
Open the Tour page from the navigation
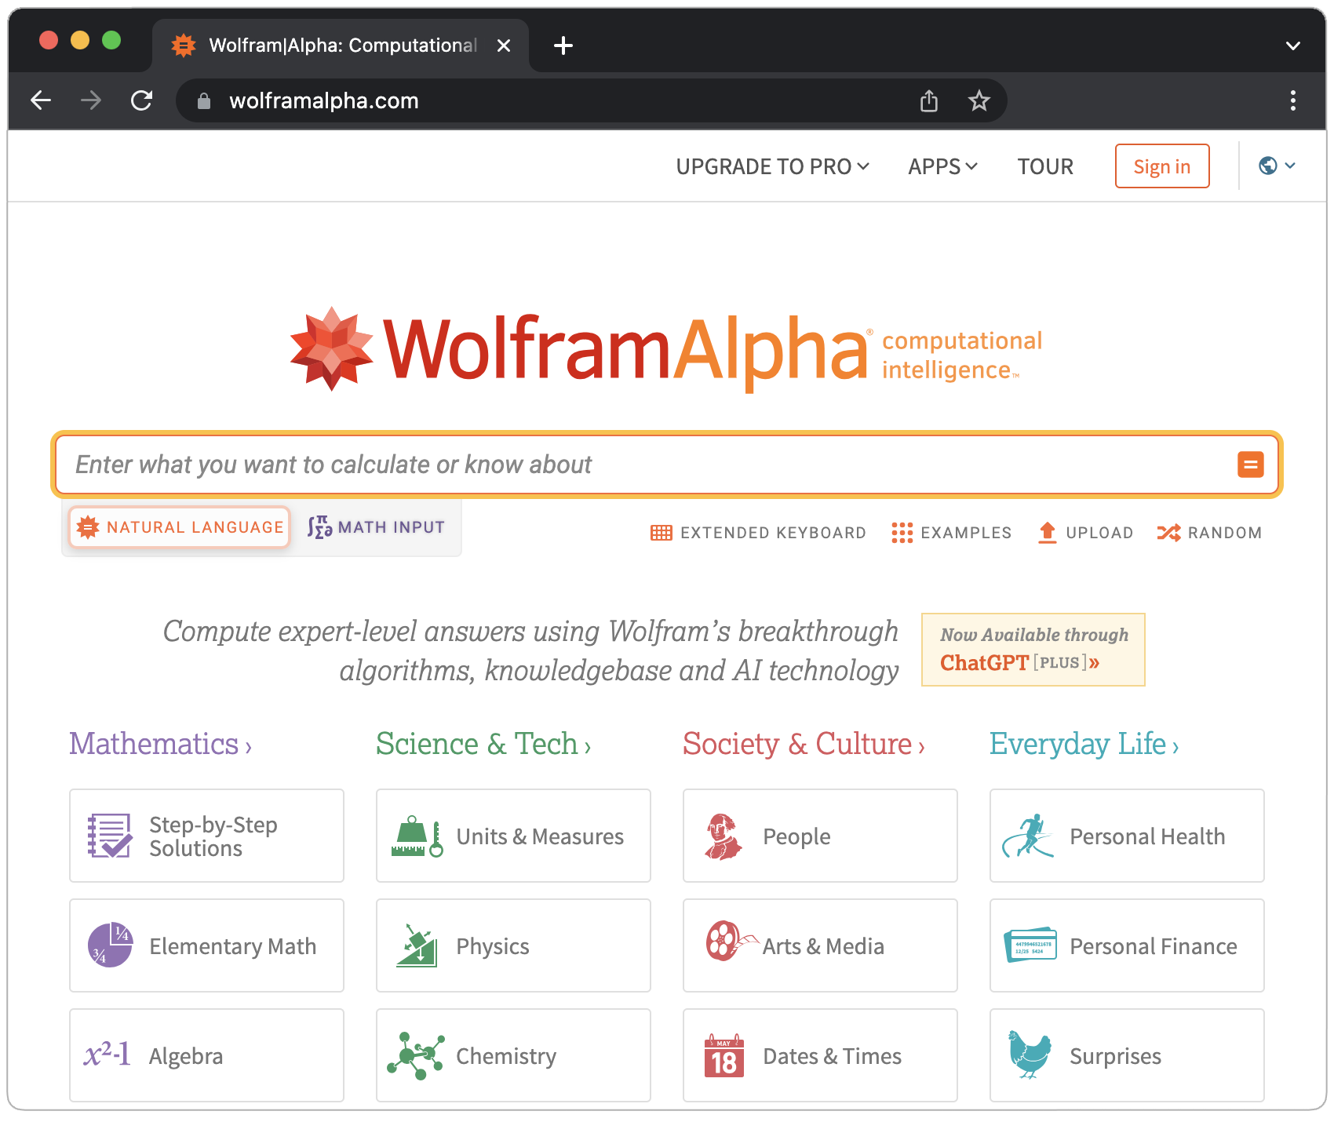(1045, 166)
